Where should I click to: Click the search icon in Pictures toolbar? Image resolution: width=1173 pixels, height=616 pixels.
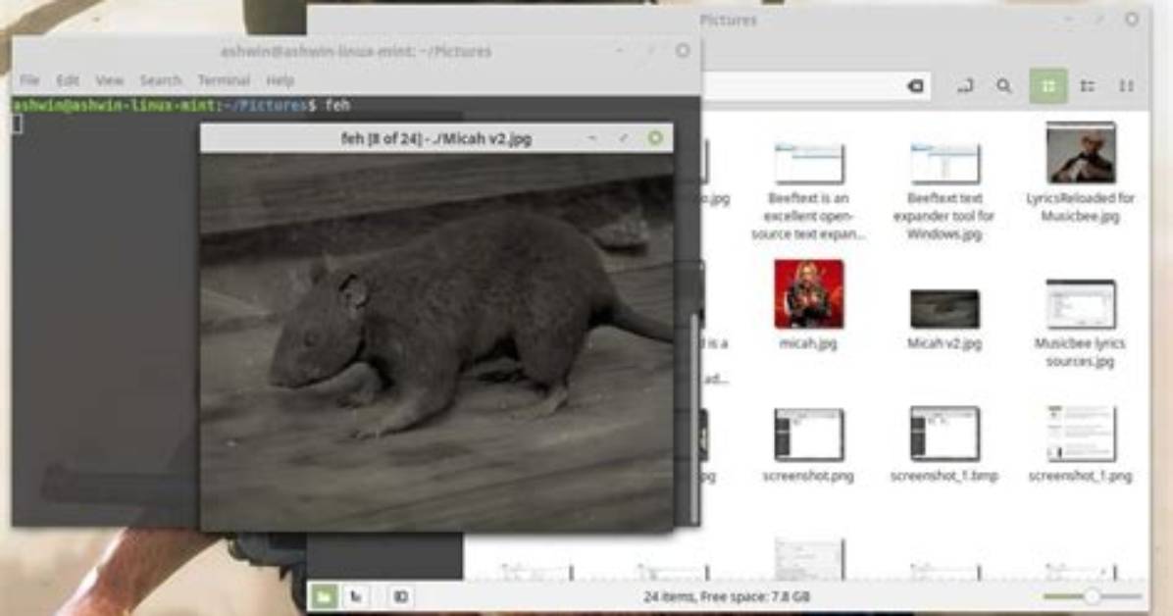[x=1004, y=86]
